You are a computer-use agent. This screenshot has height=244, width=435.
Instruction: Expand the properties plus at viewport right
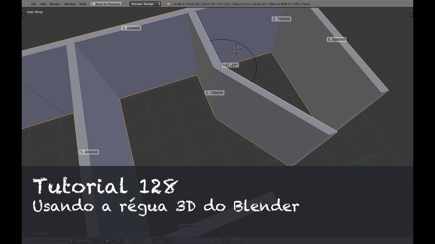411,15
